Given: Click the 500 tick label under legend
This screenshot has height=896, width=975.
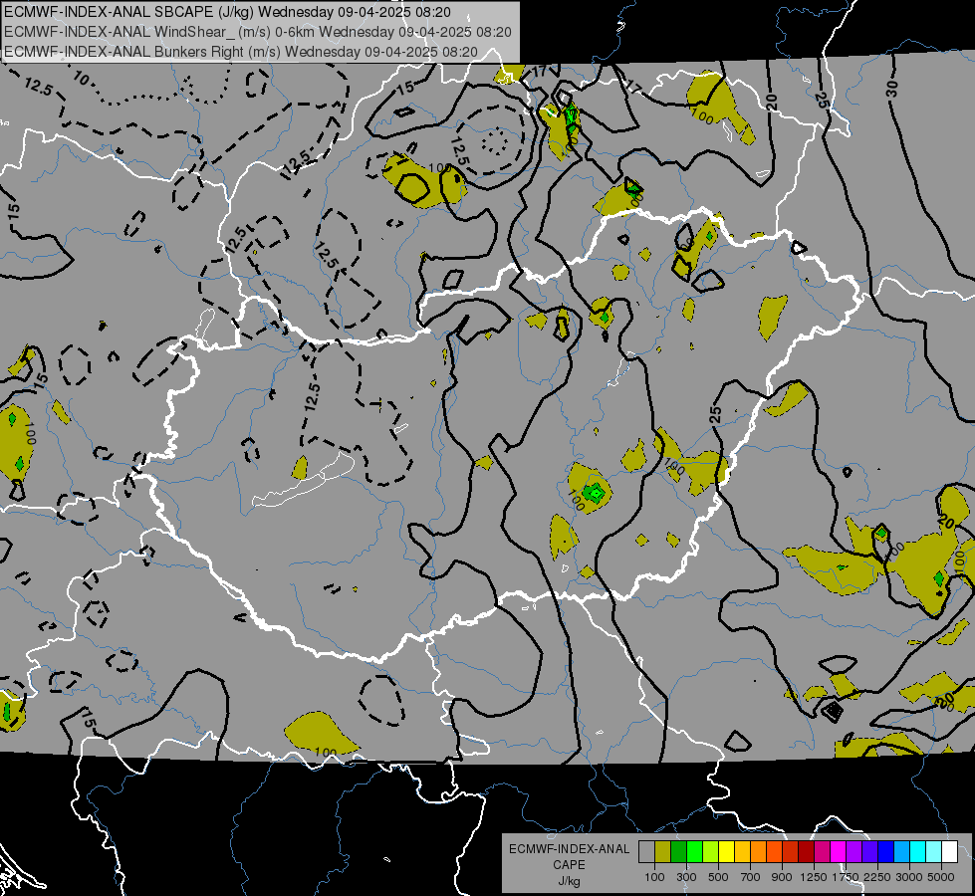Looking at the screenshot, I should click(718, 877).
